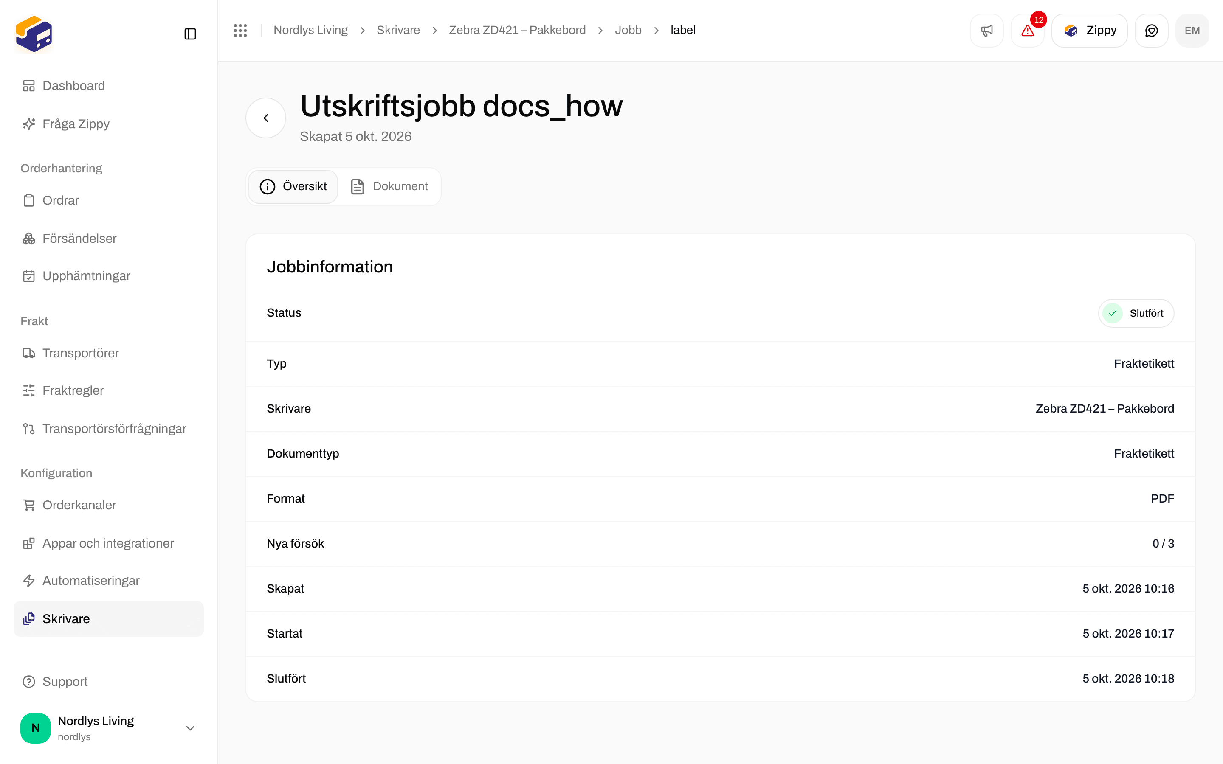Click the Utskriftsjobb docs_how page title
1223x764 pixels.
(461, 106)
